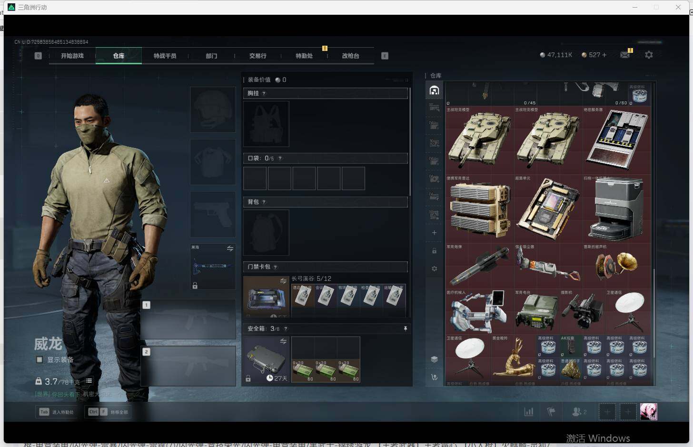This screenshot has height=447, width=693.
Task: Open the warehouse home category icon
Action: [434, 90]
